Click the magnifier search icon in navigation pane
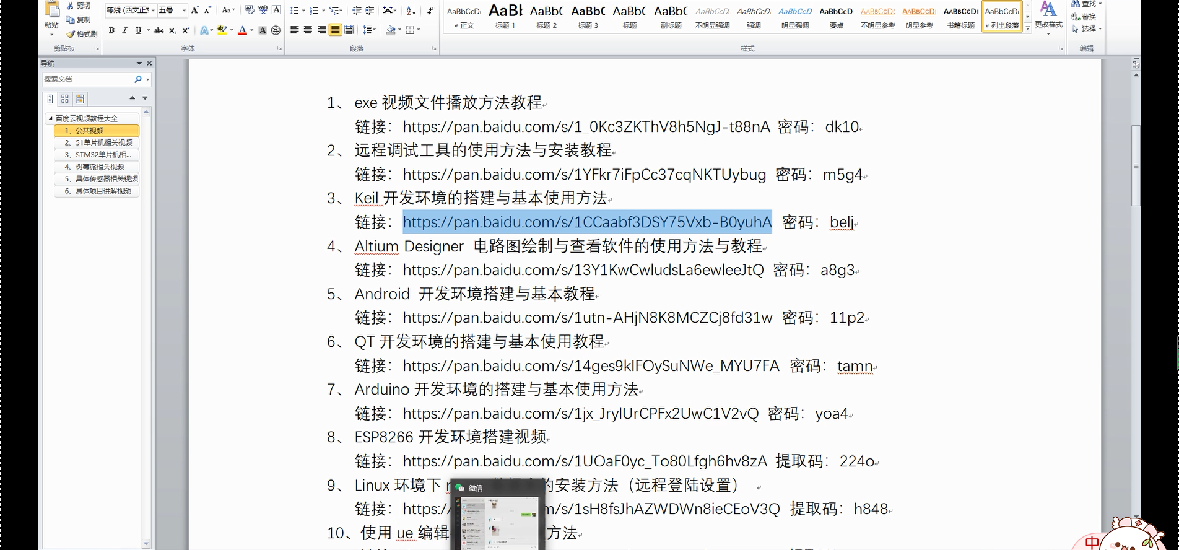Screen dimensions: 1179x550 [x=138, y=79]
